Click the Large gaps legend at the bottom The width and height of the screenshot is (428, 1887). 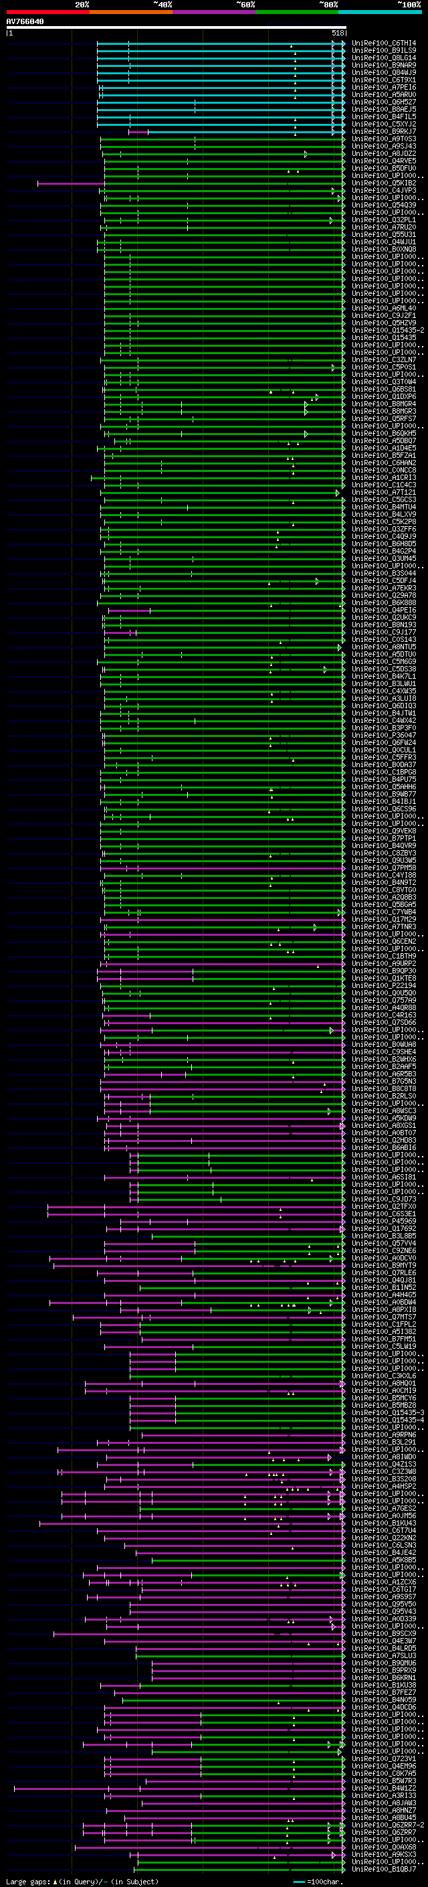(82, 1882)
